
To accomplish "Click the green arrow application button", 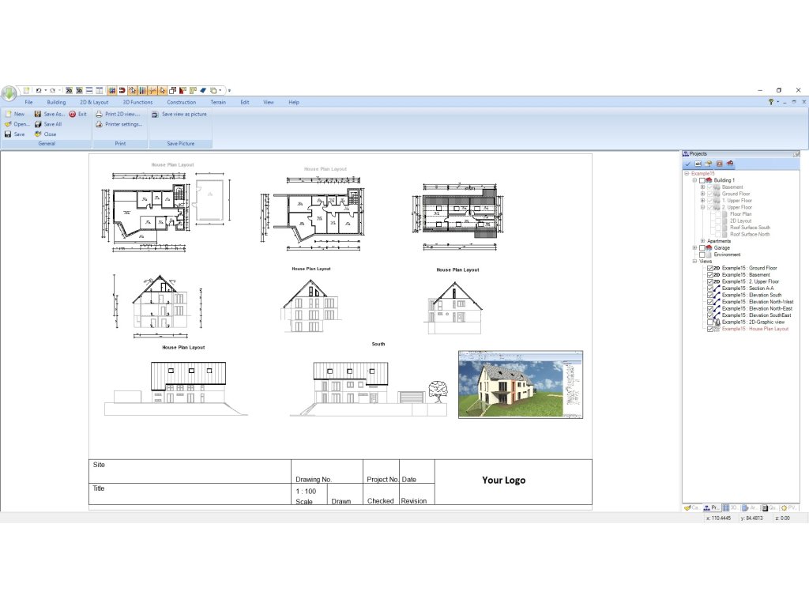I will tap(9, 92).
